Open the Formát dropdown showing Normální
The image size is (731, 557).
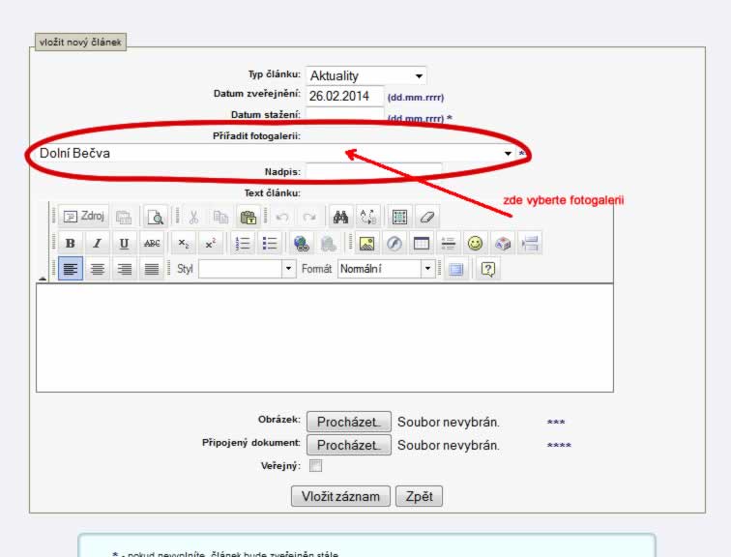[387, 269]
